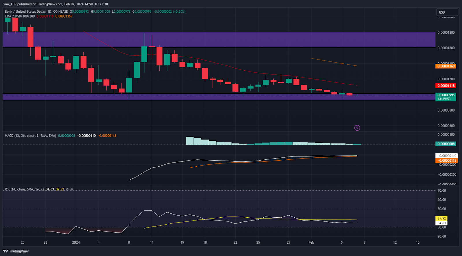Screen dimensions: 462x256
Task: Click the Sam_TCR published on TradingView.com header
Action: coord(55,4)
